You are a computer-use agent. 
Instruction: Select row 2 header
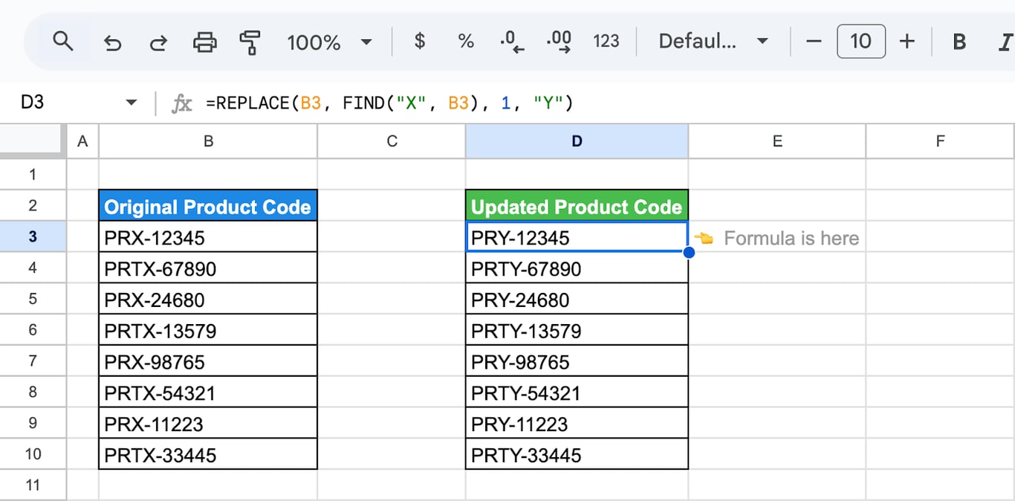(x=33, y=205)
